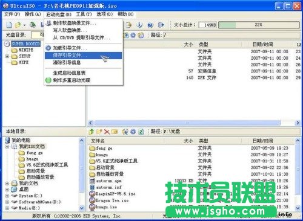The height and width of the screenshot is (221, 303).
Task: Click the image pane path field showing /
Action: (231, 35)
